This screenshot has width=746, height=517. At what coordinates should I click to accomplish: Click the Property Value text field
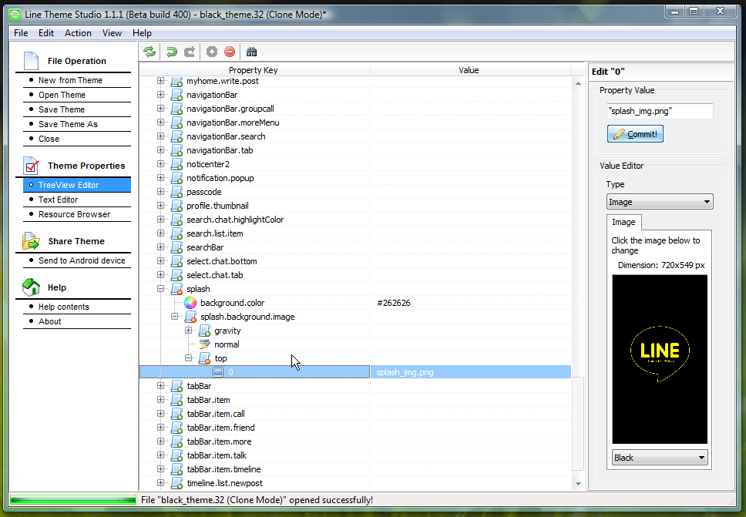click(x=659, y=111)
